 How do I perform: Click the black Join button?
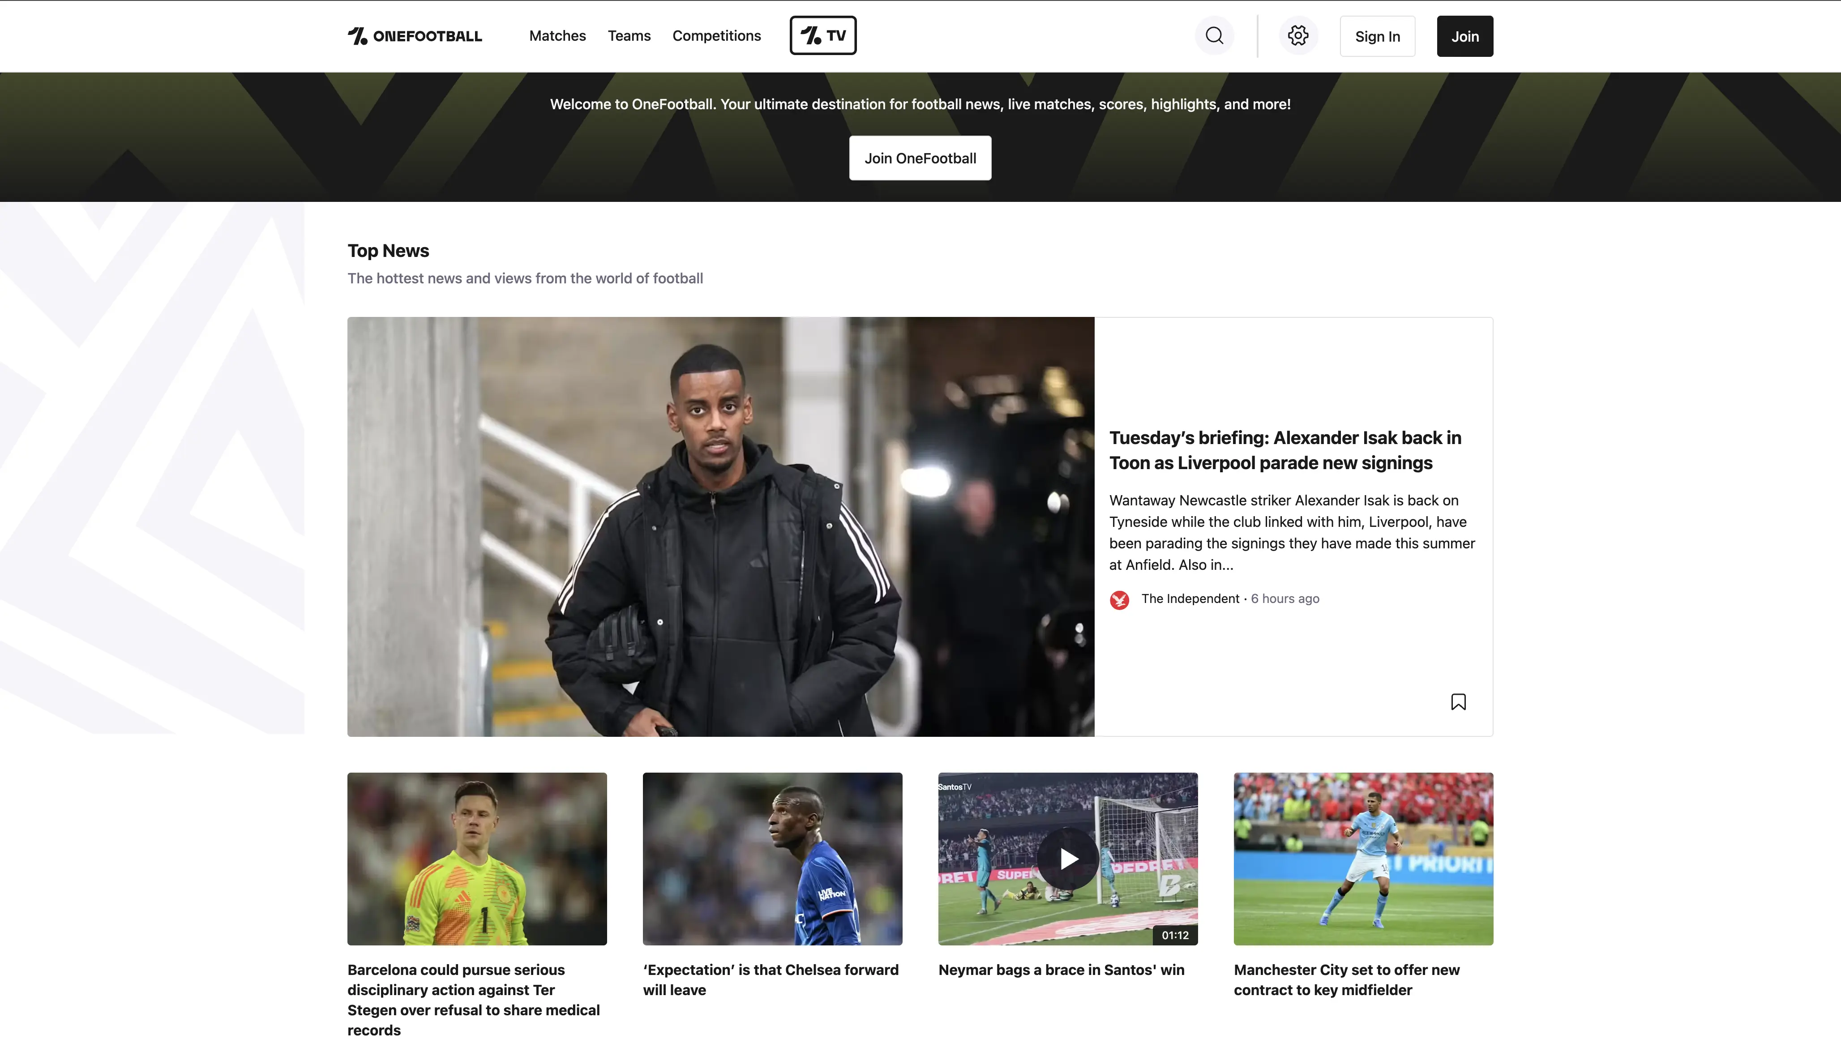click(1465, 36)
